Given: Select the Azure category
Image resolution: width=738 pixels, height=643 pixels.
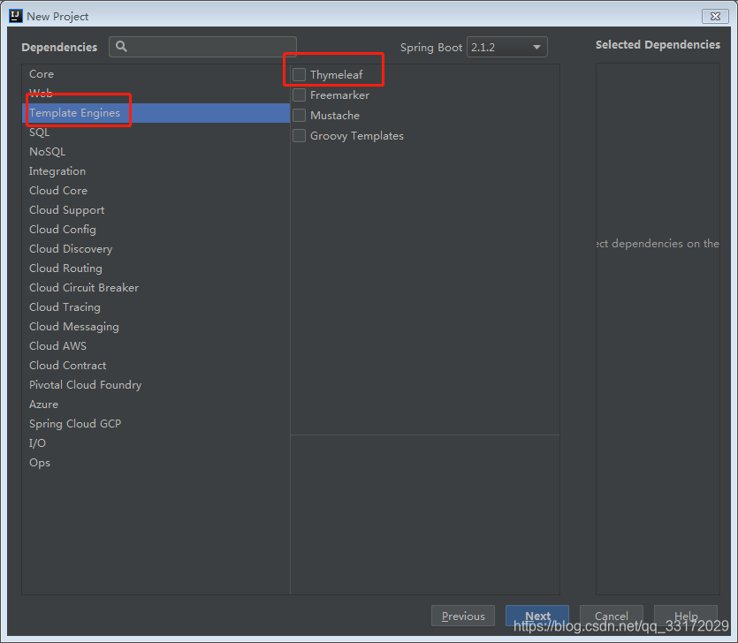Looking at the screenshot, I should (156, 404).
